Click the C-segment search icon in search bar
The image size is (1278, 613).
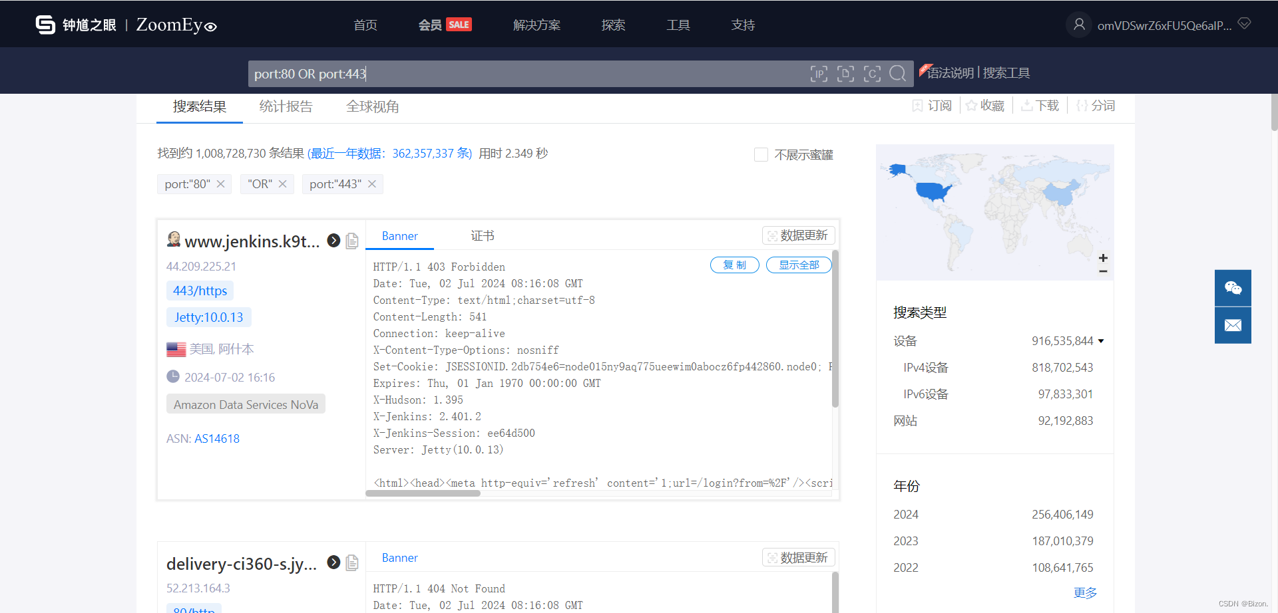[872, 74]
